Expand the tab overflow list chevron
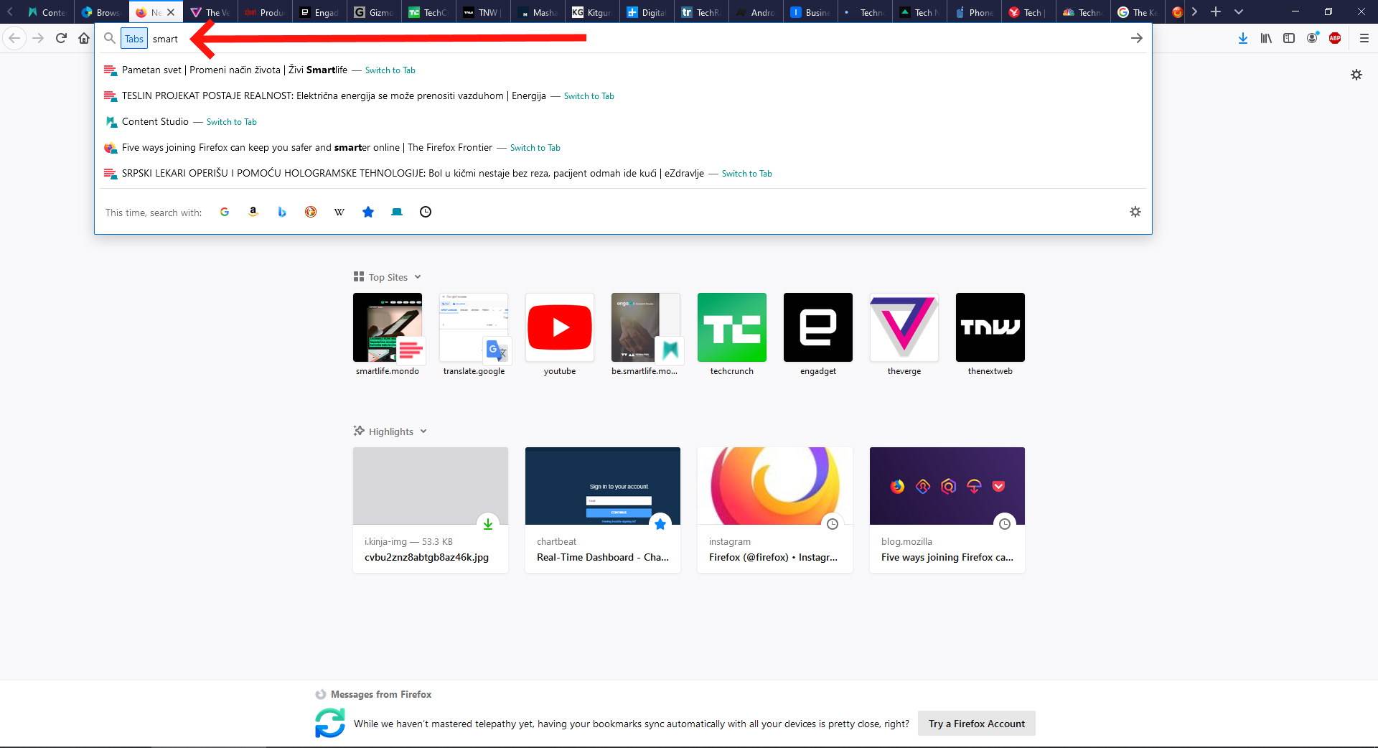 point(1239,12)
